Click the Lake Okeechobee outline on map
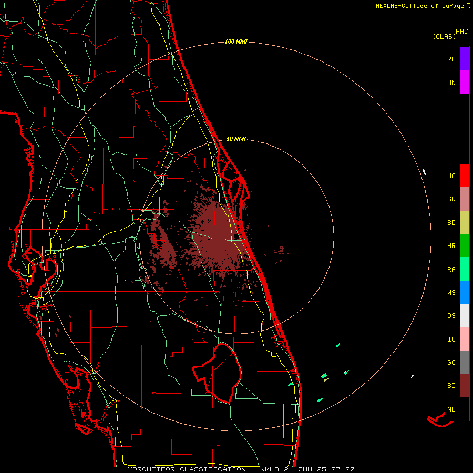The width and height of the screenshot is (473, 473). 218,373
